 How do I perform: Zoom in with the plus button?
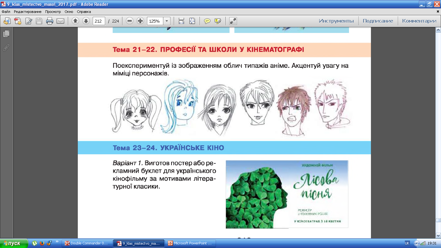(140, 21)
